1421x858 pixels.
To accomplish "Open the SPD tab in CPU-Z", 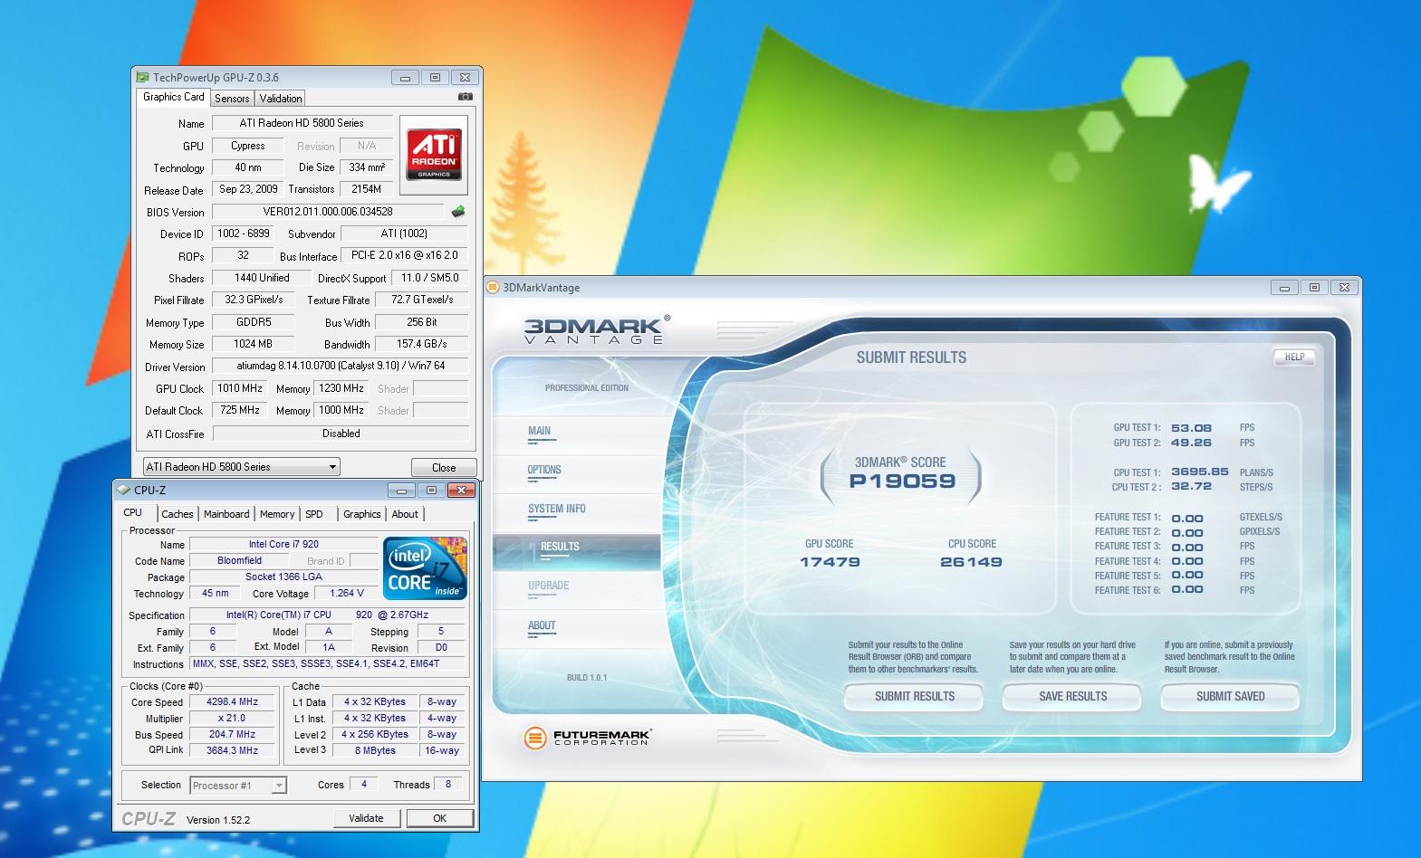I will [314, 514].
